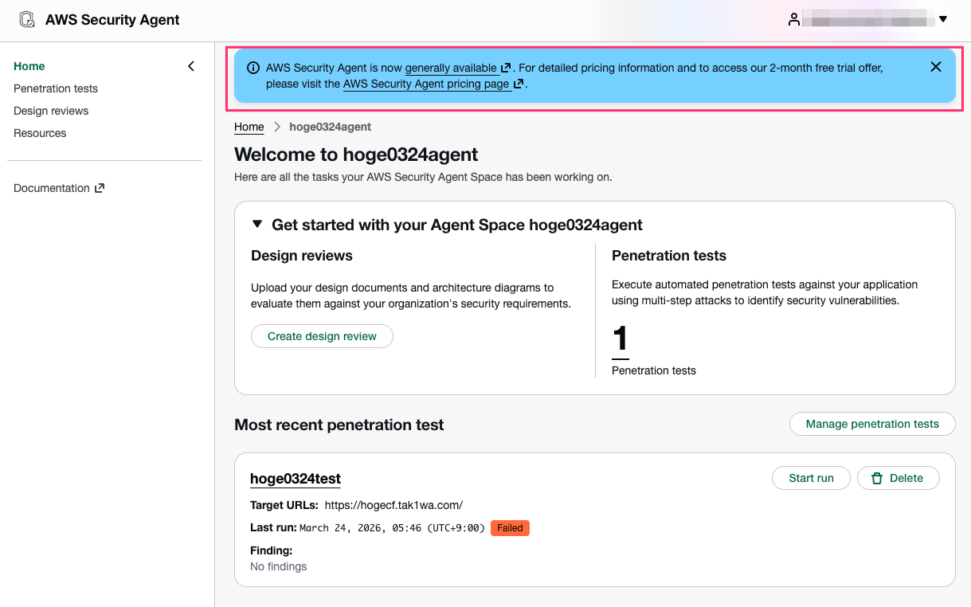
Task: Click the info icon in the banner
Action: point(253,68)
